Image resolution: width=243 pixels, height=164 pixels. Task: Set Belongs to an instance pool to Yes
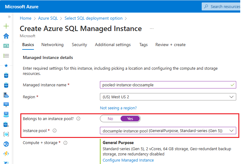130,119
